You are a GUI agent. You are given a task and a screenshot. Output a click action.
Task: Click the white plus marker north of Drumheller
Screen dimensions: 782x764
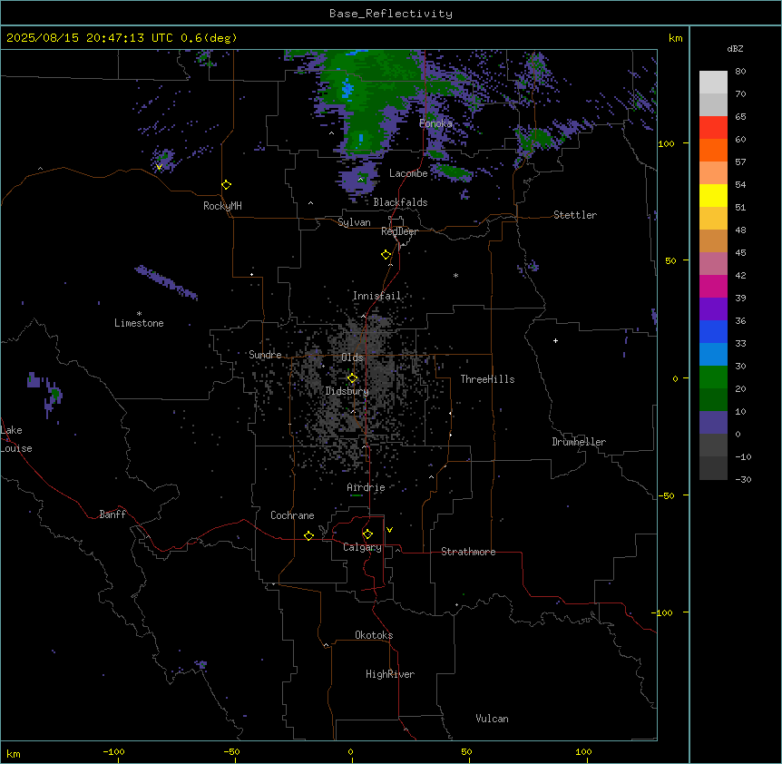[x=555, y=340]
